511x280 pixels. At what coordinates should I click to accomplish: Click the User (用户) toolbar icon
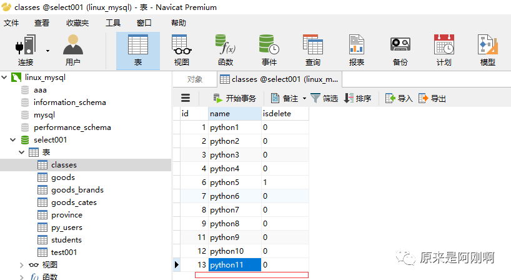72,51
